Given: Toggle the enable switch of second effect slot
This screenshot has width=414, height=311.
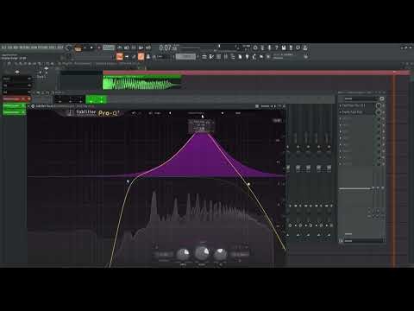Looking at the screenshot, I should (x=383, y=112).
